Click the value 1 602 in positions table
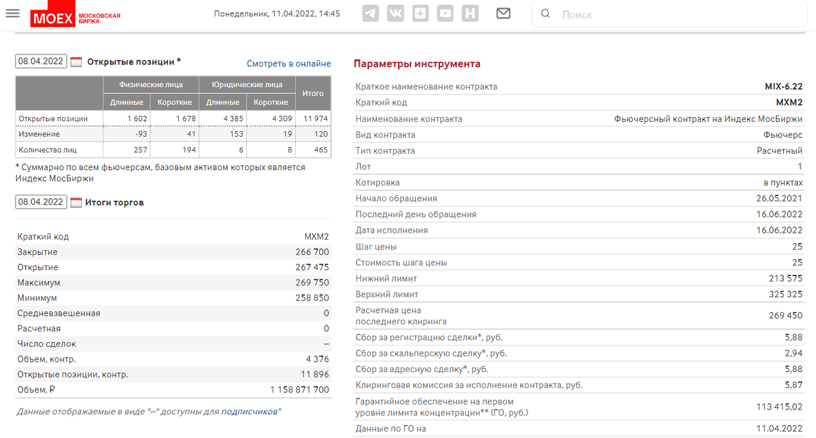The height and width of the screenshot is (438, 816). coord(137,118)
